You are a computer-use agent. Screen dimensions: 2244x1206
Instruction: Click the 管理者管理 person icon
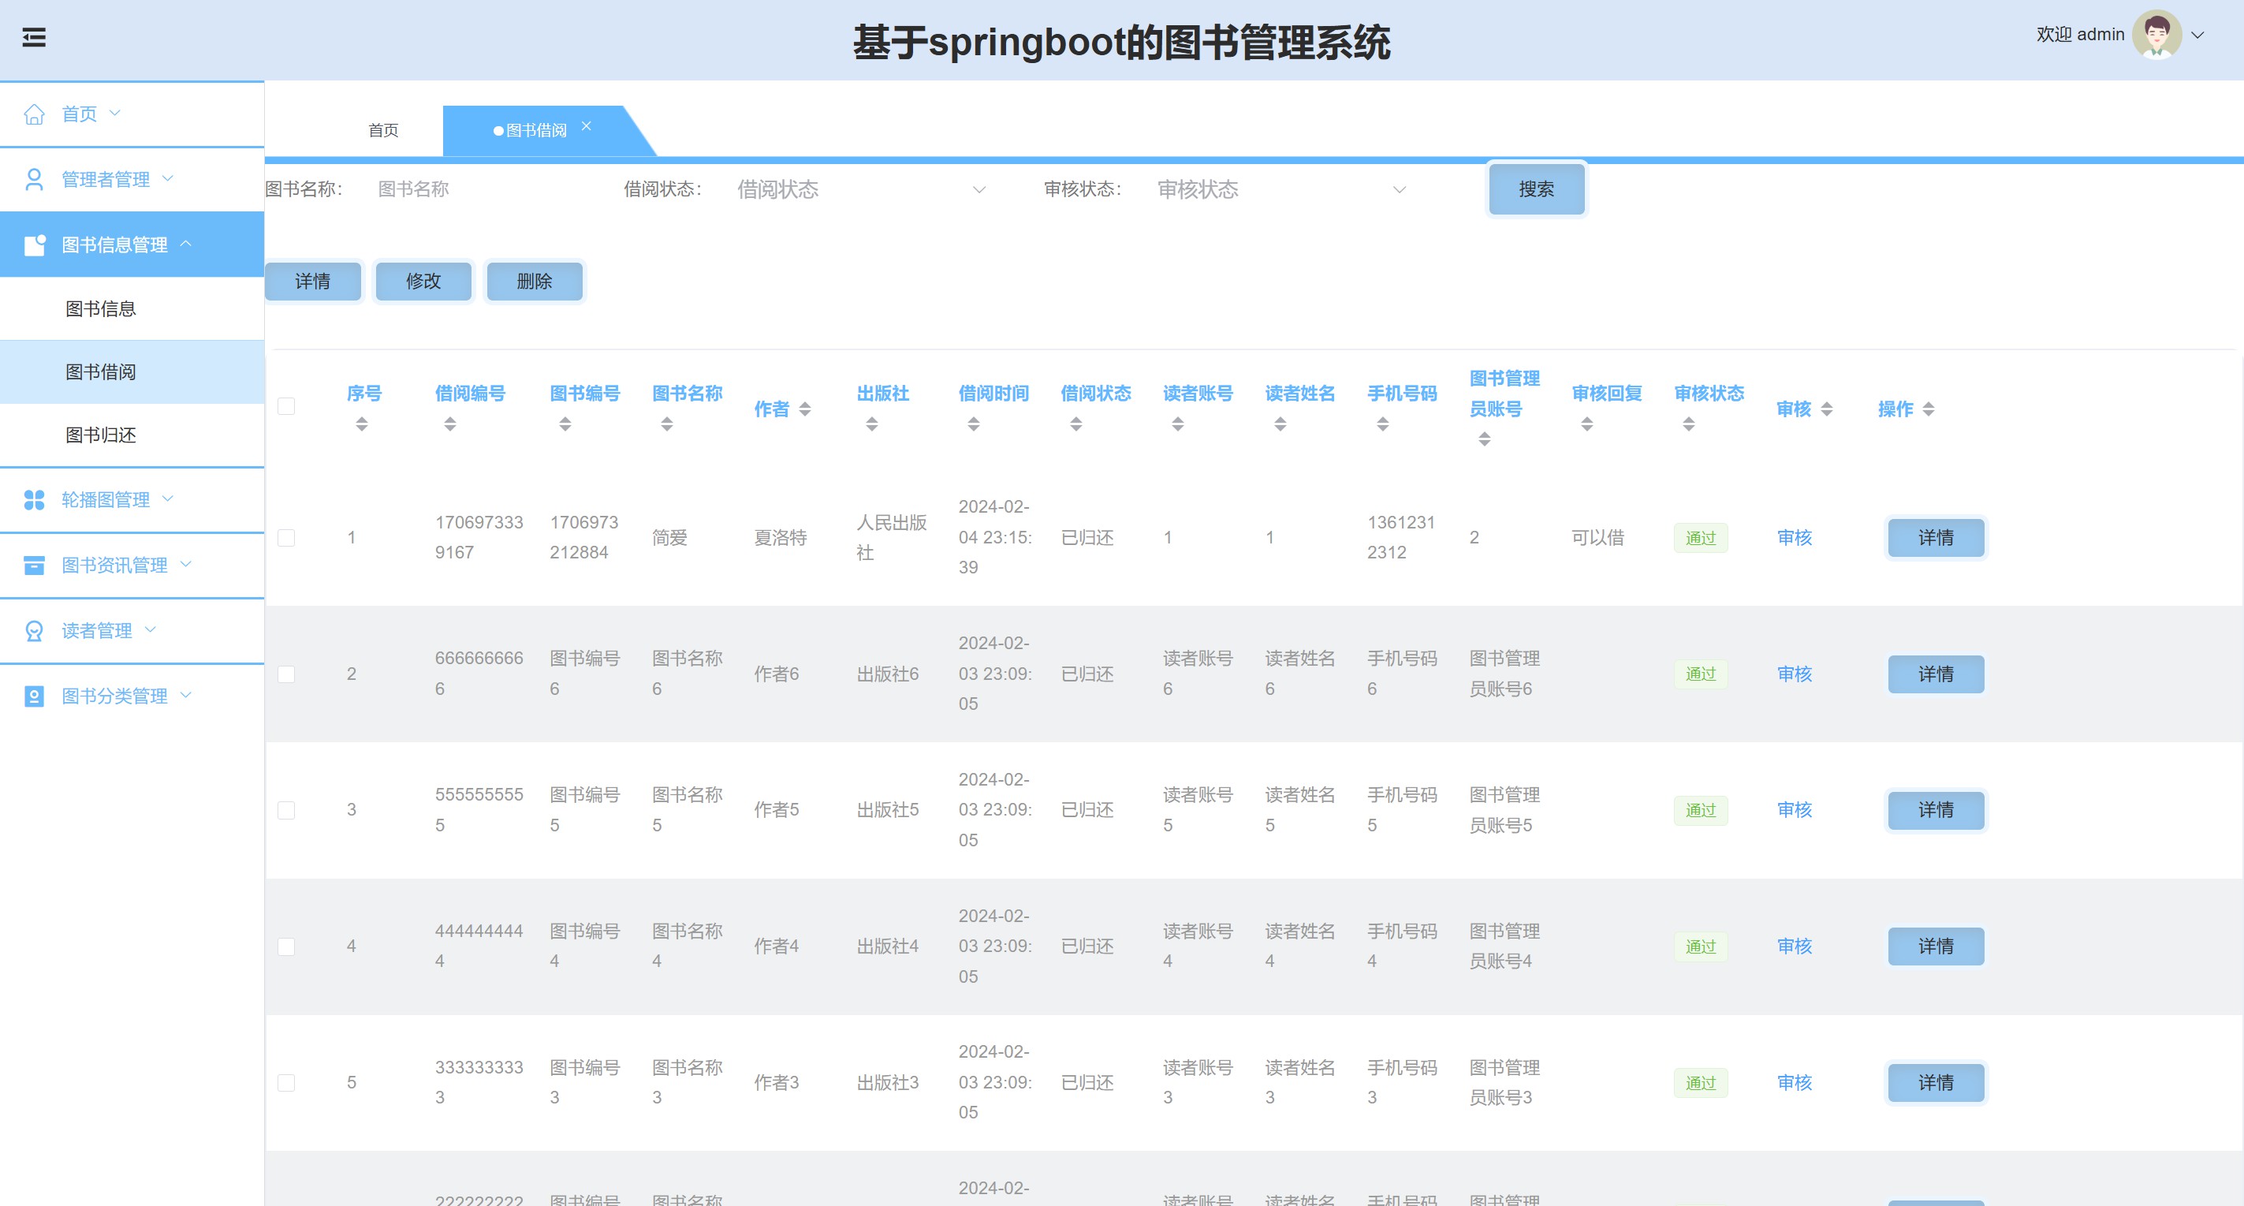pyautogui.click(x=34, y=180)
